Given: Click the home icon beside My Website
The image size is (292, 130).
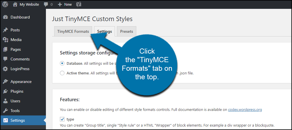Looking at the screenshot, I should 15,5.
